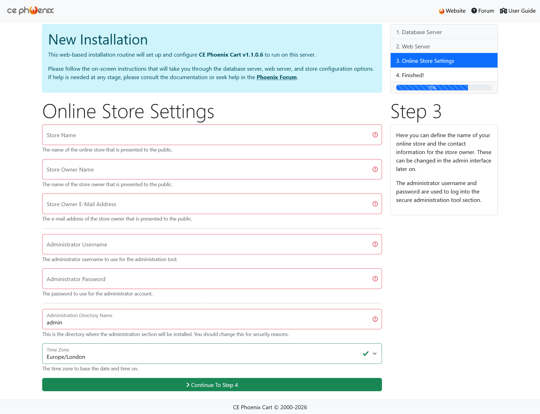Click the warning icon in Administrator Username field
This screenshot has width=540, height=414.
[375, 244]
